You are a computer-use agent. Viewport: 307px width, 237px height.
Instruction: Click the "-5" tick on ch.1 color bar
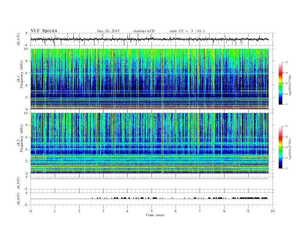pyautogui.click(x=286, y=84)
